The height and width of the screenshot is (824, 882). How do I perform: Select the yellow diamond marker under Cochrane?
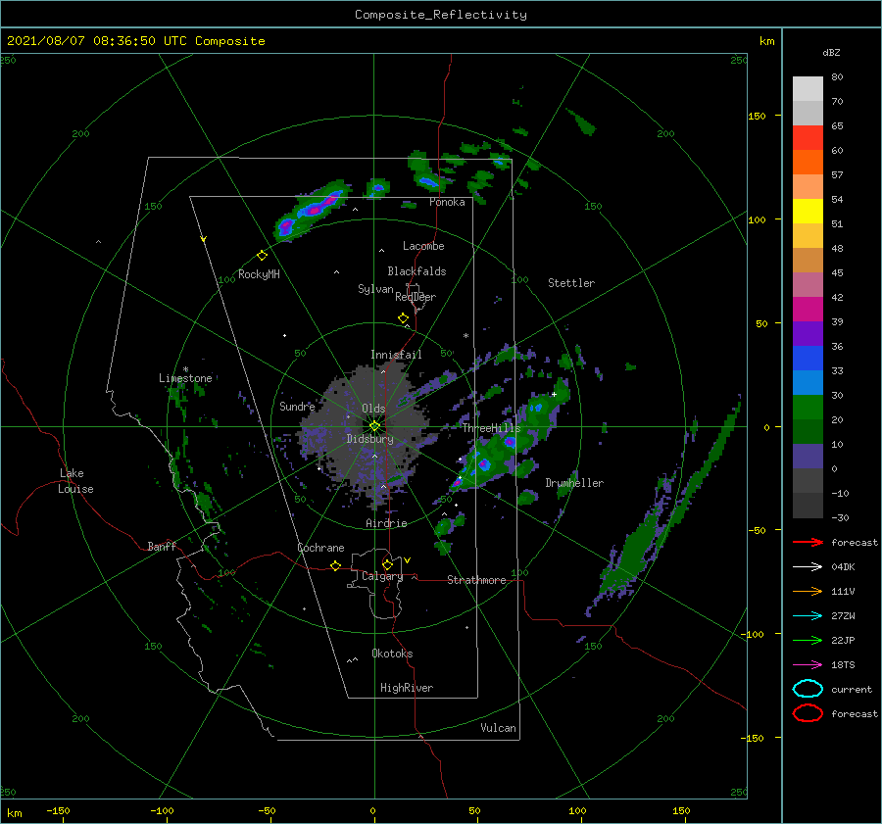tap(336, 565)
